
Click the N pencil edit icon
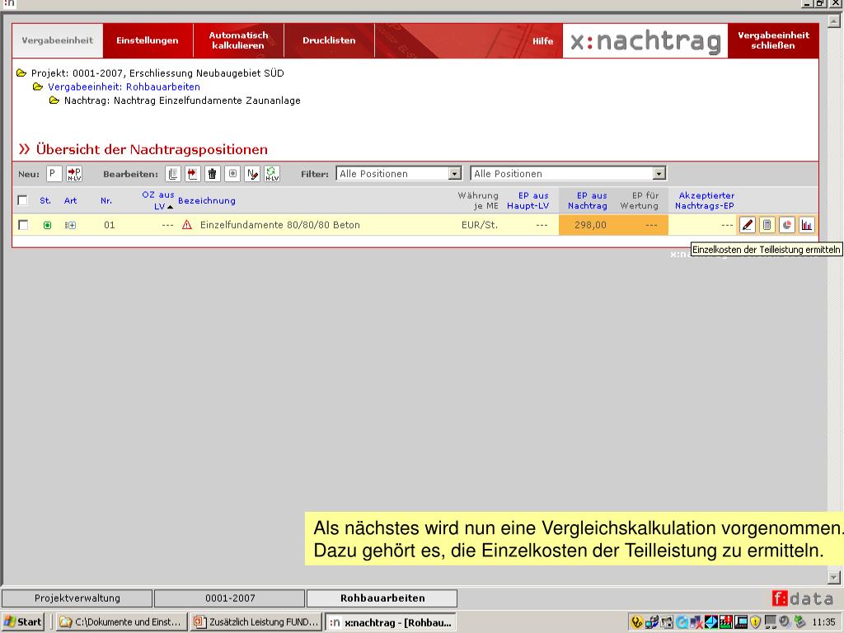pyautogui.click(x=252, y=174)
